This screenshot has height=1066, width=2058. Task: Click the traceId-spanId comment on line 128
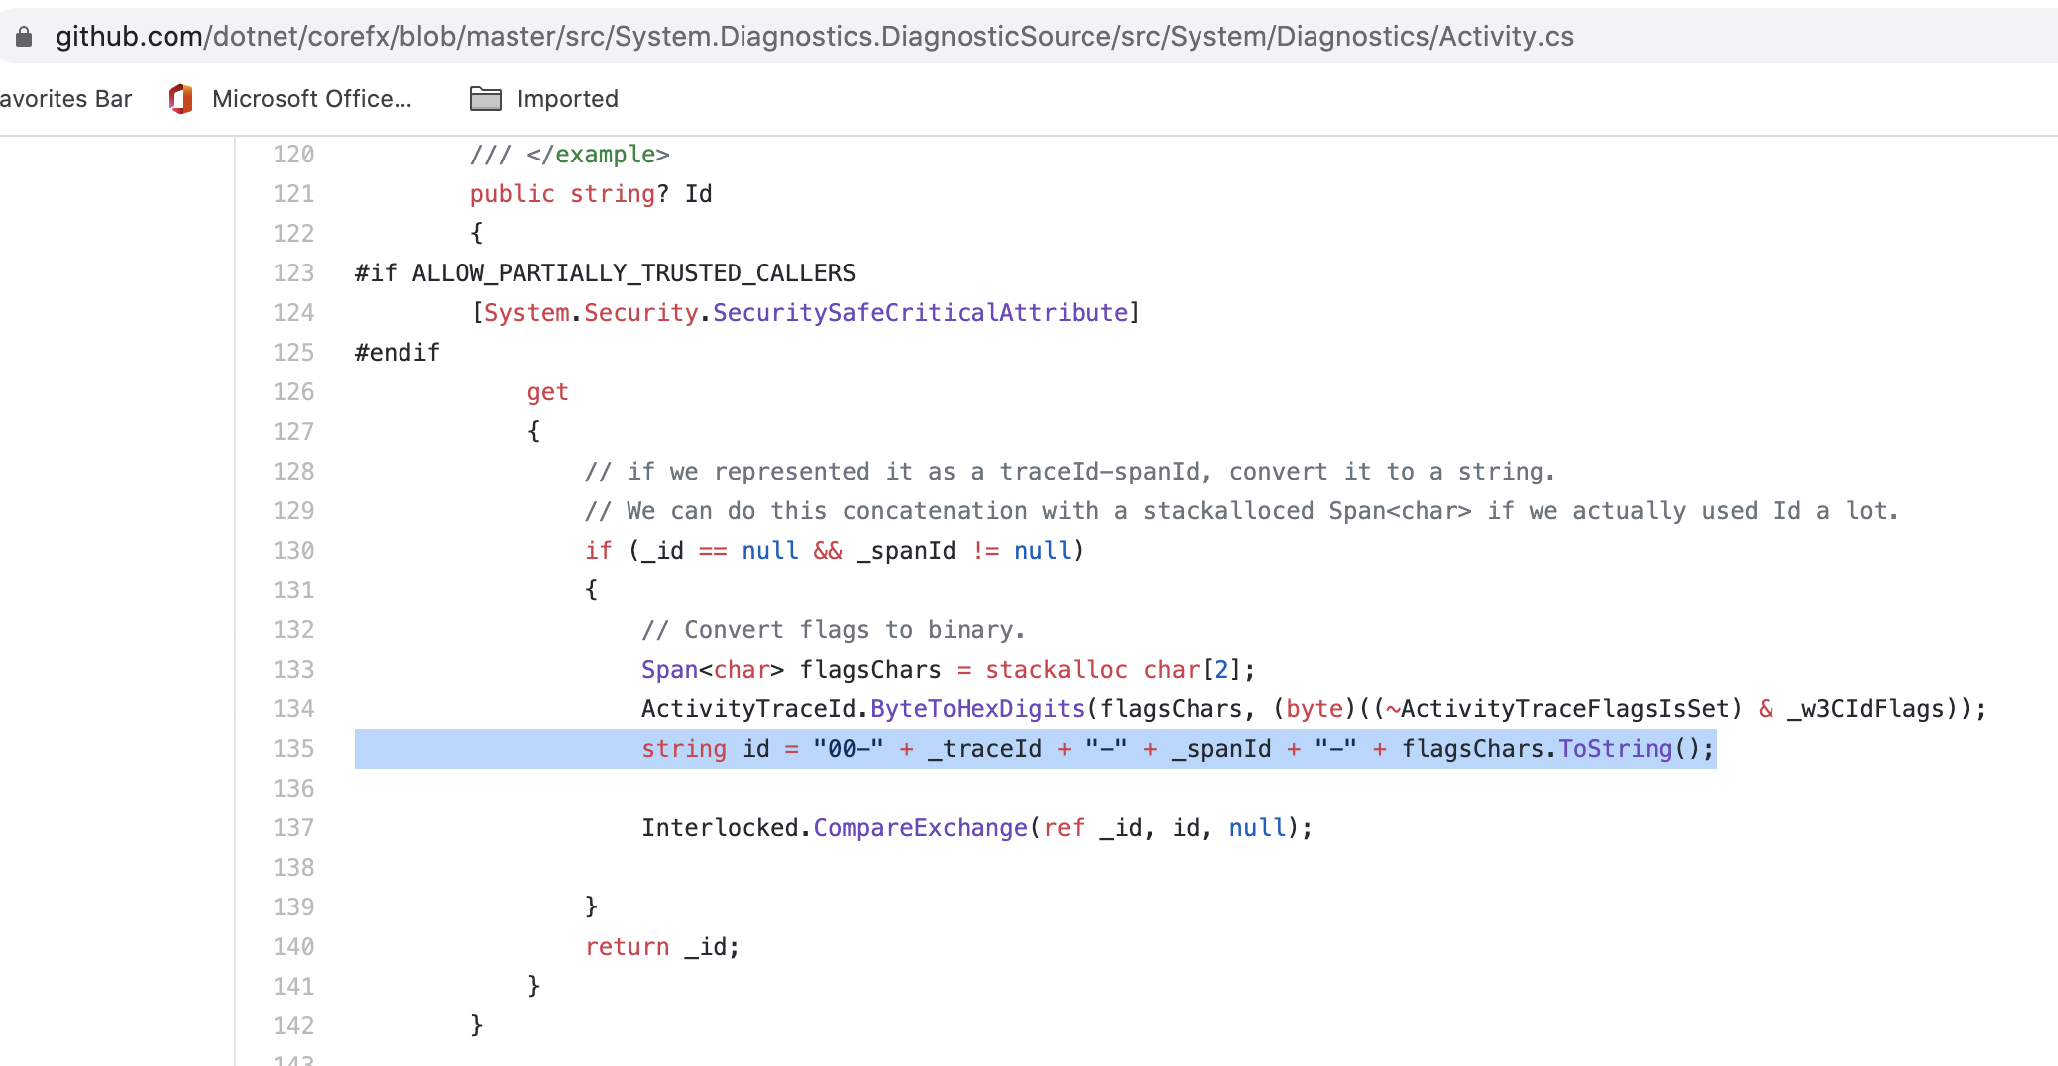click(x=1066, y=471)
